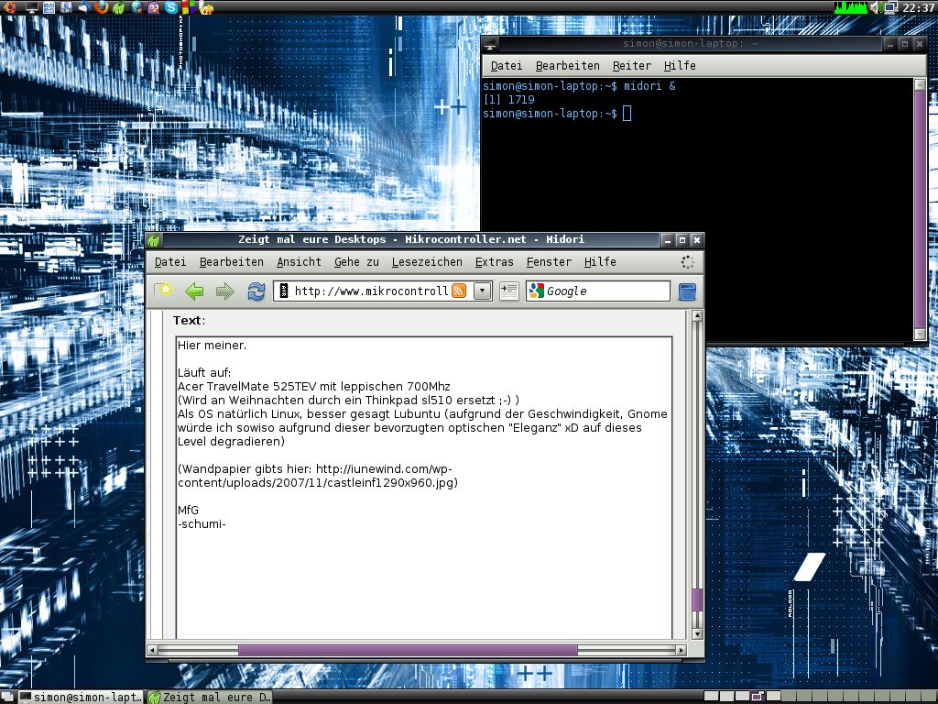
Task: Open the Midori window menu icon in titlebar
Action: tap(154, 240)
